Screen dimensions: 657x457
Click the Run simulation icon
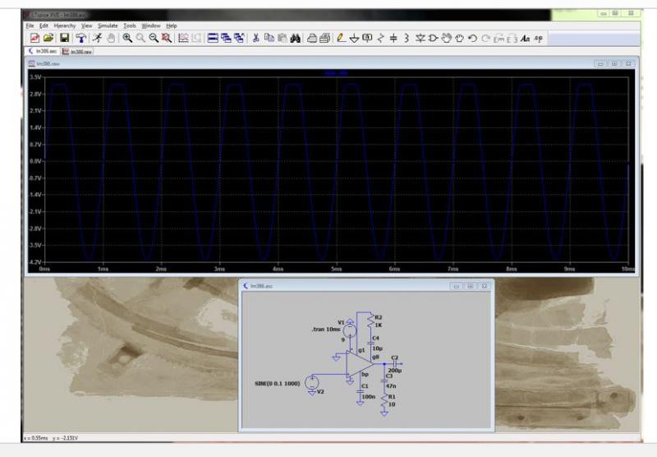pyautogui.click(x=98, y=39)
